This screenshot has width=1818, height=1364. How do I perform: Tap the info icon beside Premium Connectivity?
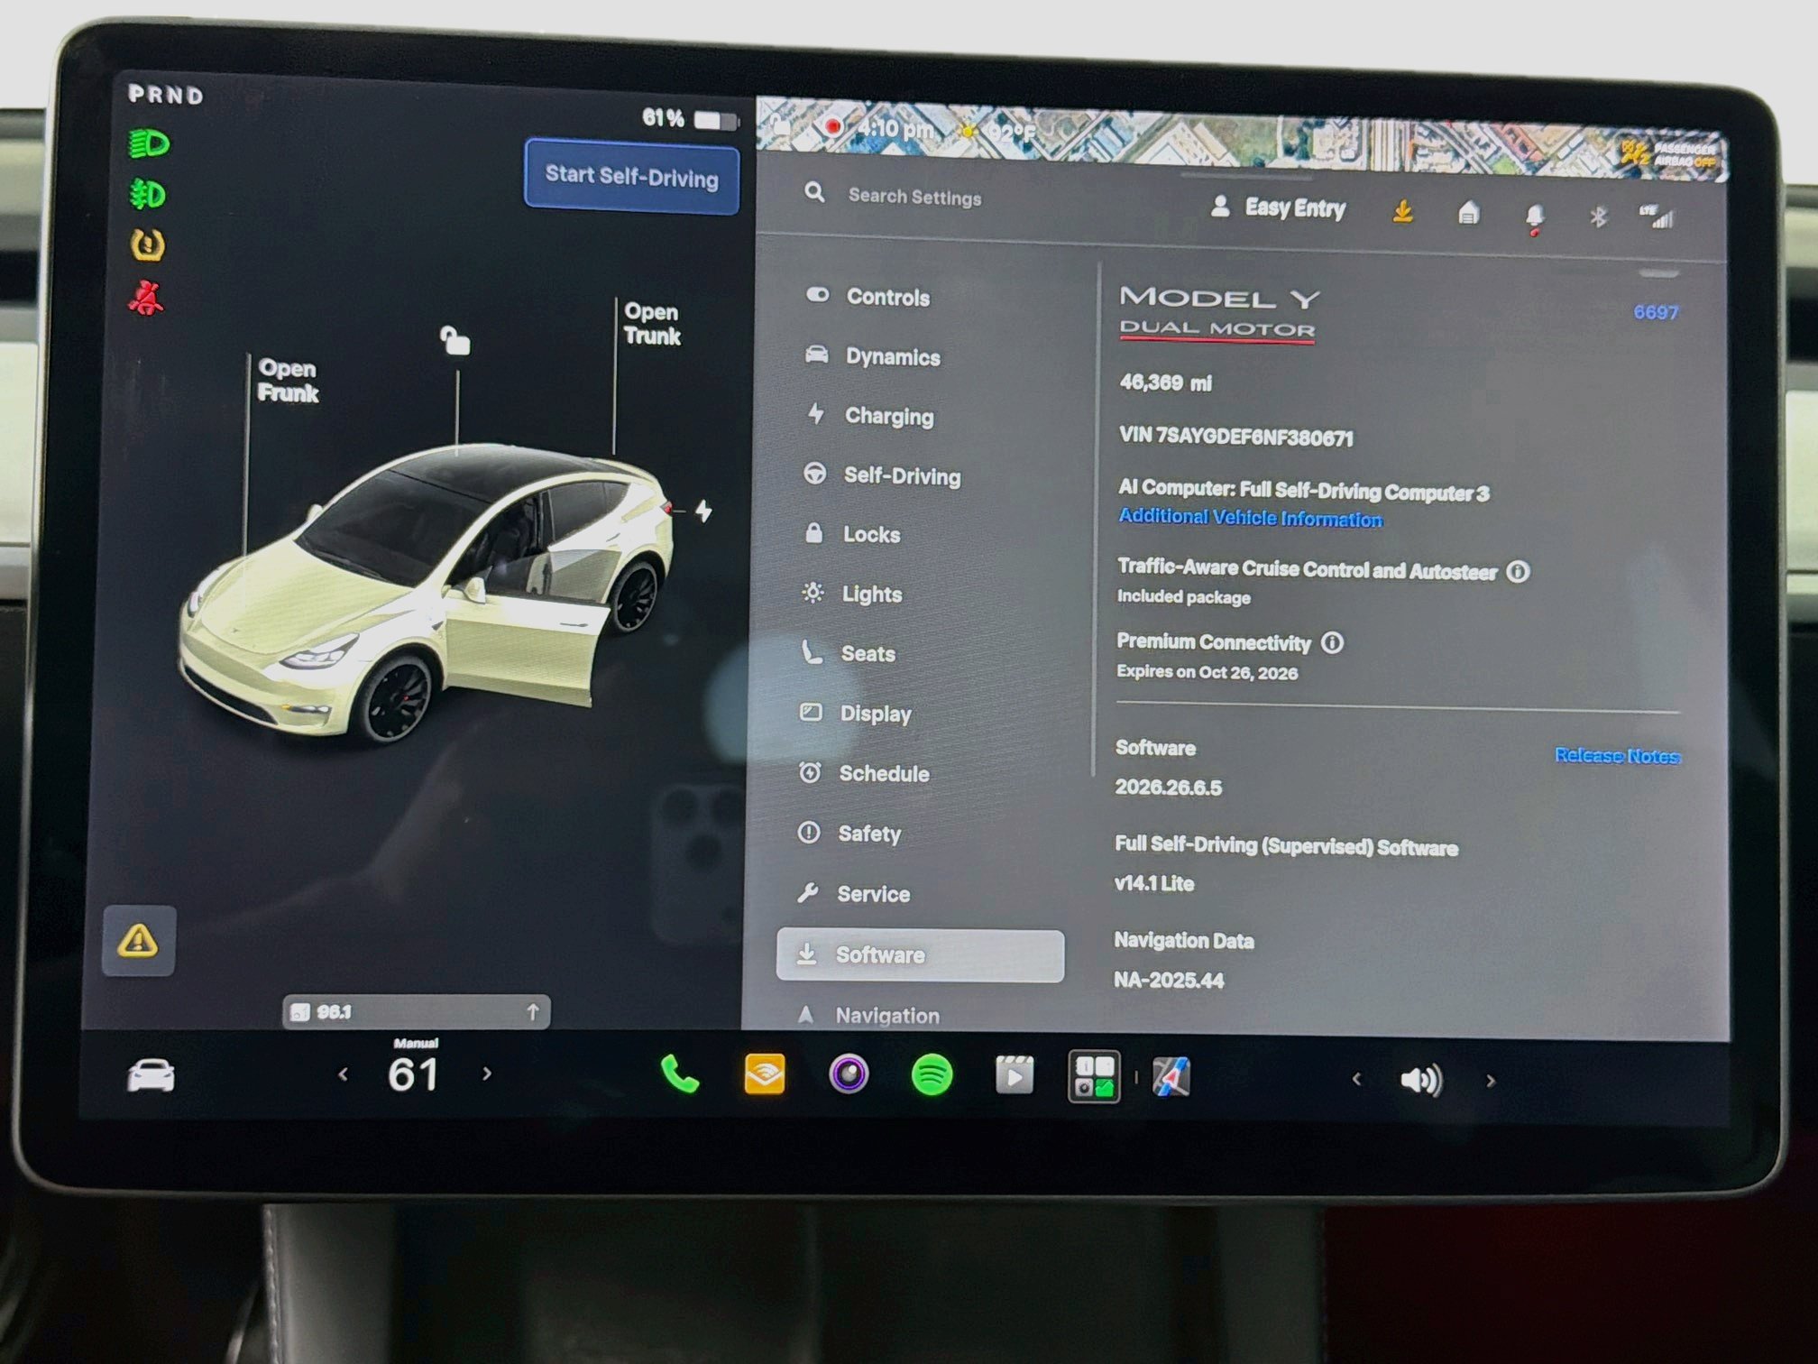[x=1332, y=642]
